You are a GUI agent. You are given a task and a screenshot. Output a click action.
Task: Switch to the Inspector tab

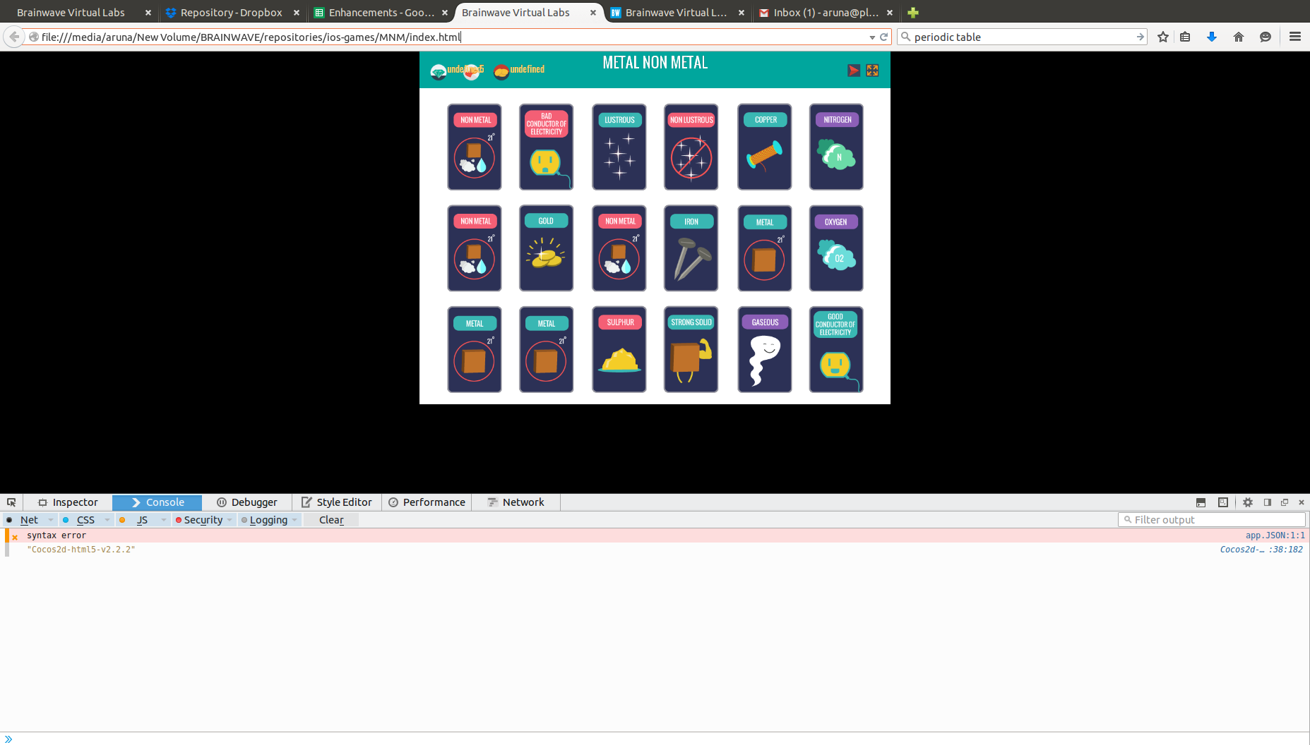(68, 502)
